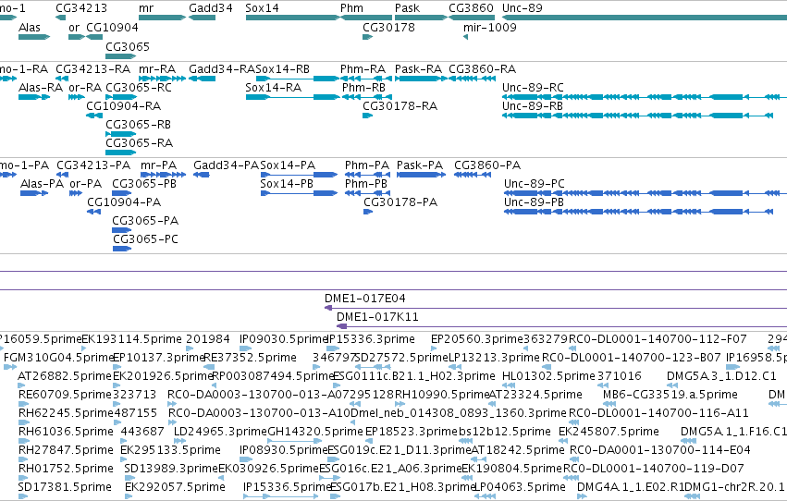The width and height of the screenshot is (787, 501).
Task: Click the CG34213-RA label
Action: click(x=92, y=68)
